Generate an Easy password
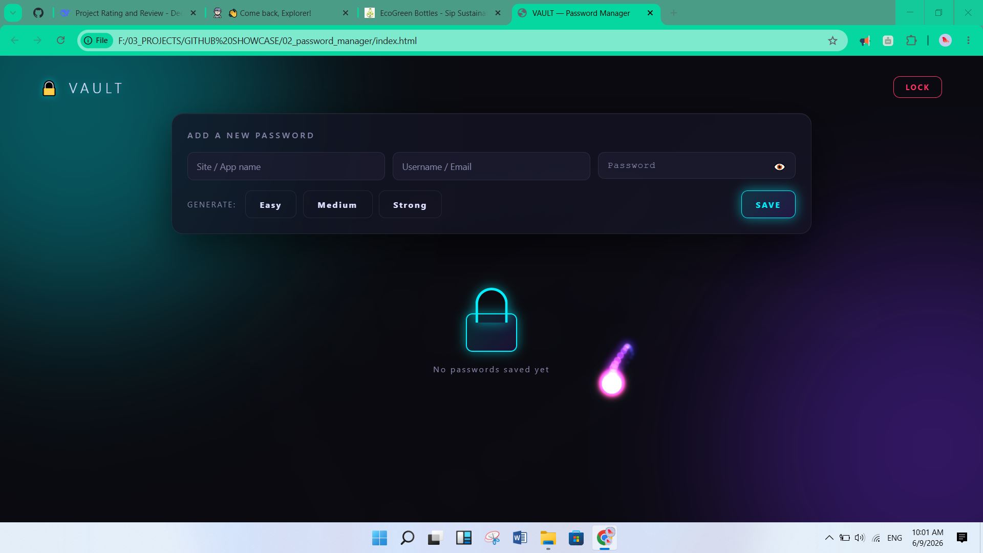This screenshot has height=553, width=983. (x=270, y=205)
